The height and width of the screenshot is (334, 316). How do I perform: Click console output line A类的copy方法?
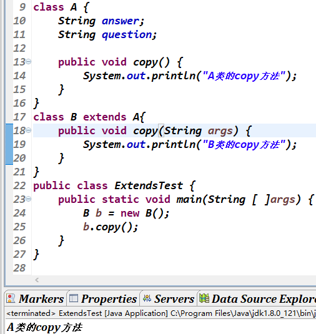pos(44,327)
